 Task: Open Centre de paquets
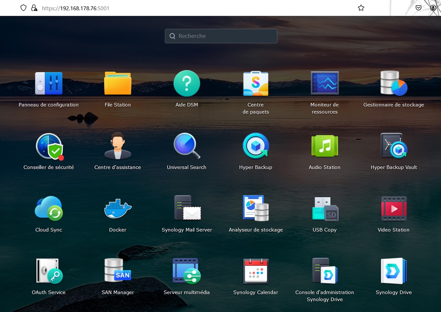(256, 84)
